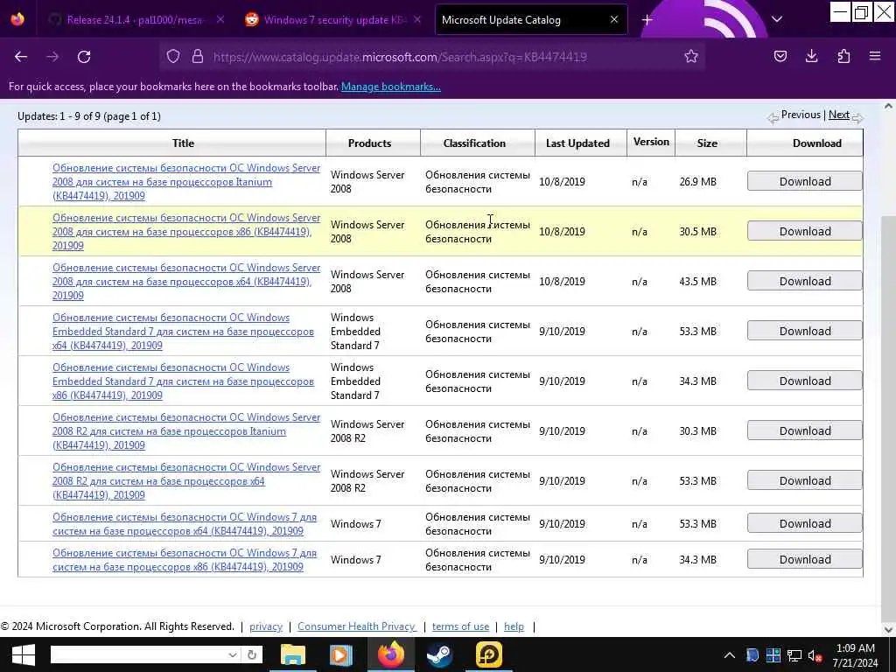List all tabs with the chevron
896x672 pixels.
777,19
